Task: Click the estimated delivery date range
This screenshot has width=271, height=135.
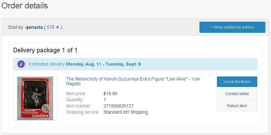Action: (103, 64)
